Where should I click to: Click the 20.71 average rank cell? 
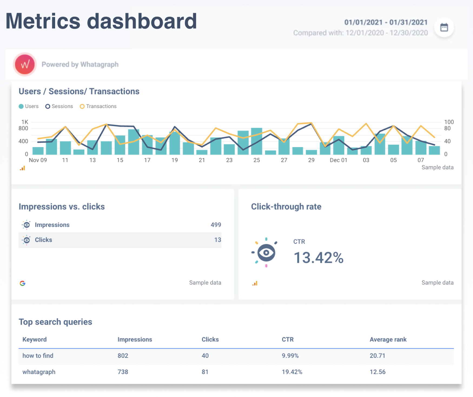[377, 356]
